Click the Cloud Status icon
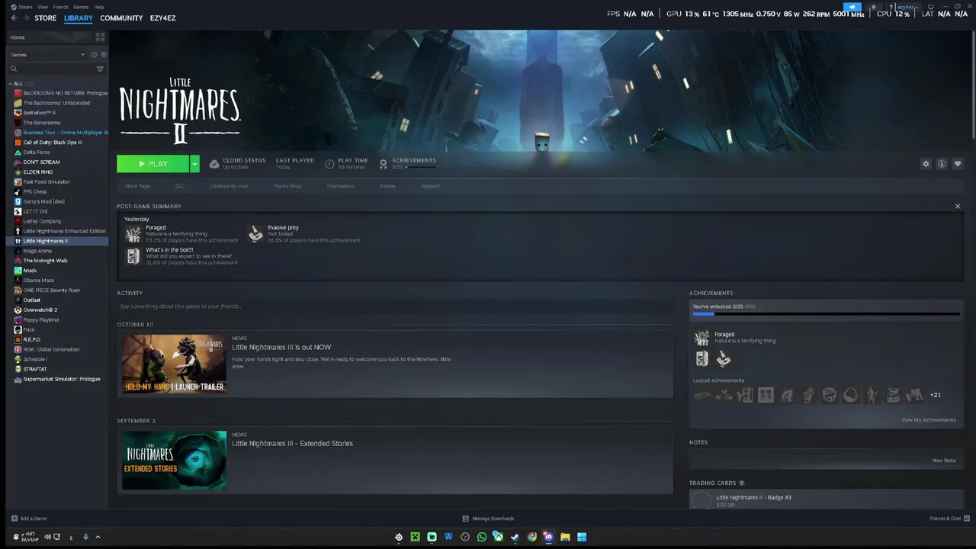Image resolution: width=976 pixels, height=549 pixels. [214, 164]
